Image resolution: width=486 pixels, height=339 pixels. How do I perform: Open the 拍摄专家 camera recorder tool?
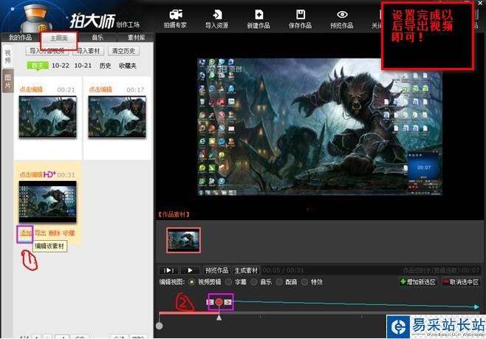[176, 19]
